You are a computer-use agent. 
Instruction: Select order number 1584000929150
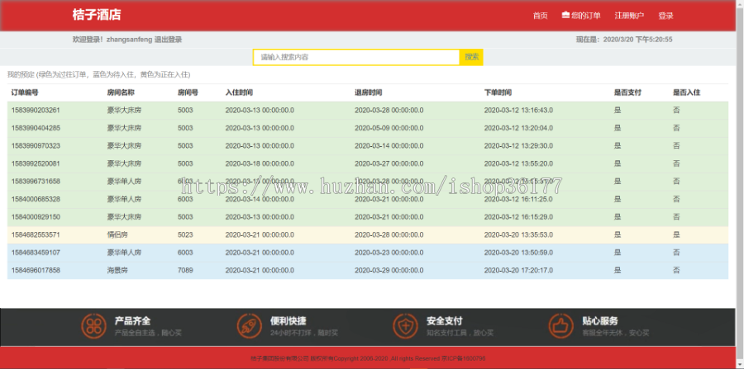click(36, 217)
